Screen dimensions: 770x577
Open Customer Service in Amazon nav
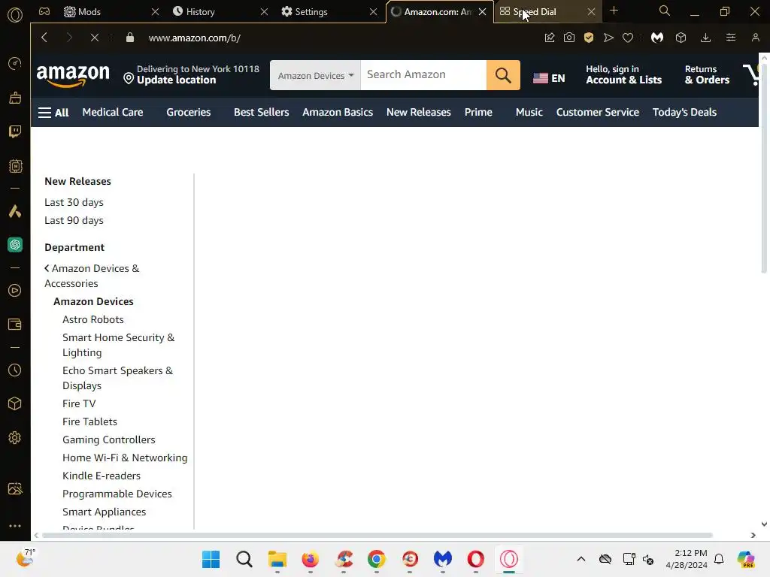pyautogui.click(x=598, y=113)
